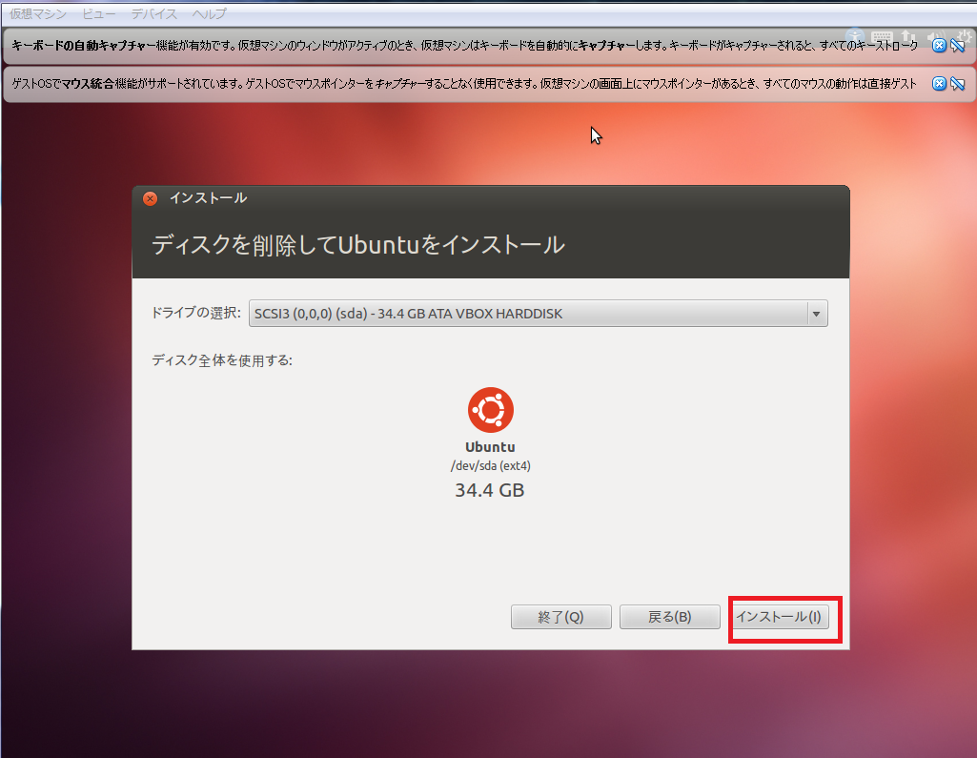
Task: Open the デバイス menu
Action: click(x=153, y=14)
